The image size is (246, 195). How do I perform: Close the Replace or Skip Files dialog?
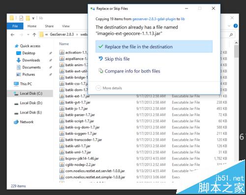coord(214,8)
